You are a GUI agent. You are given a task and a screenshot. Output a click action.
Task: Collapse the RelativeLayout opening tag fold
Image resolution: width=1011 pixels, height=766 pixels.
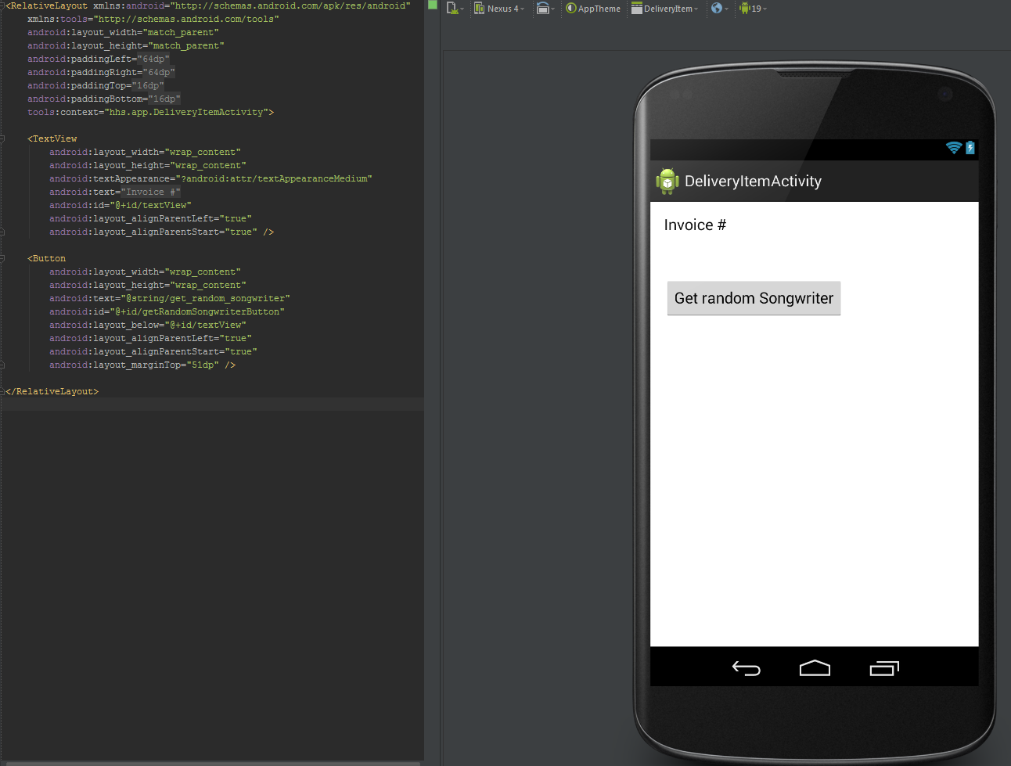[2, 6]
